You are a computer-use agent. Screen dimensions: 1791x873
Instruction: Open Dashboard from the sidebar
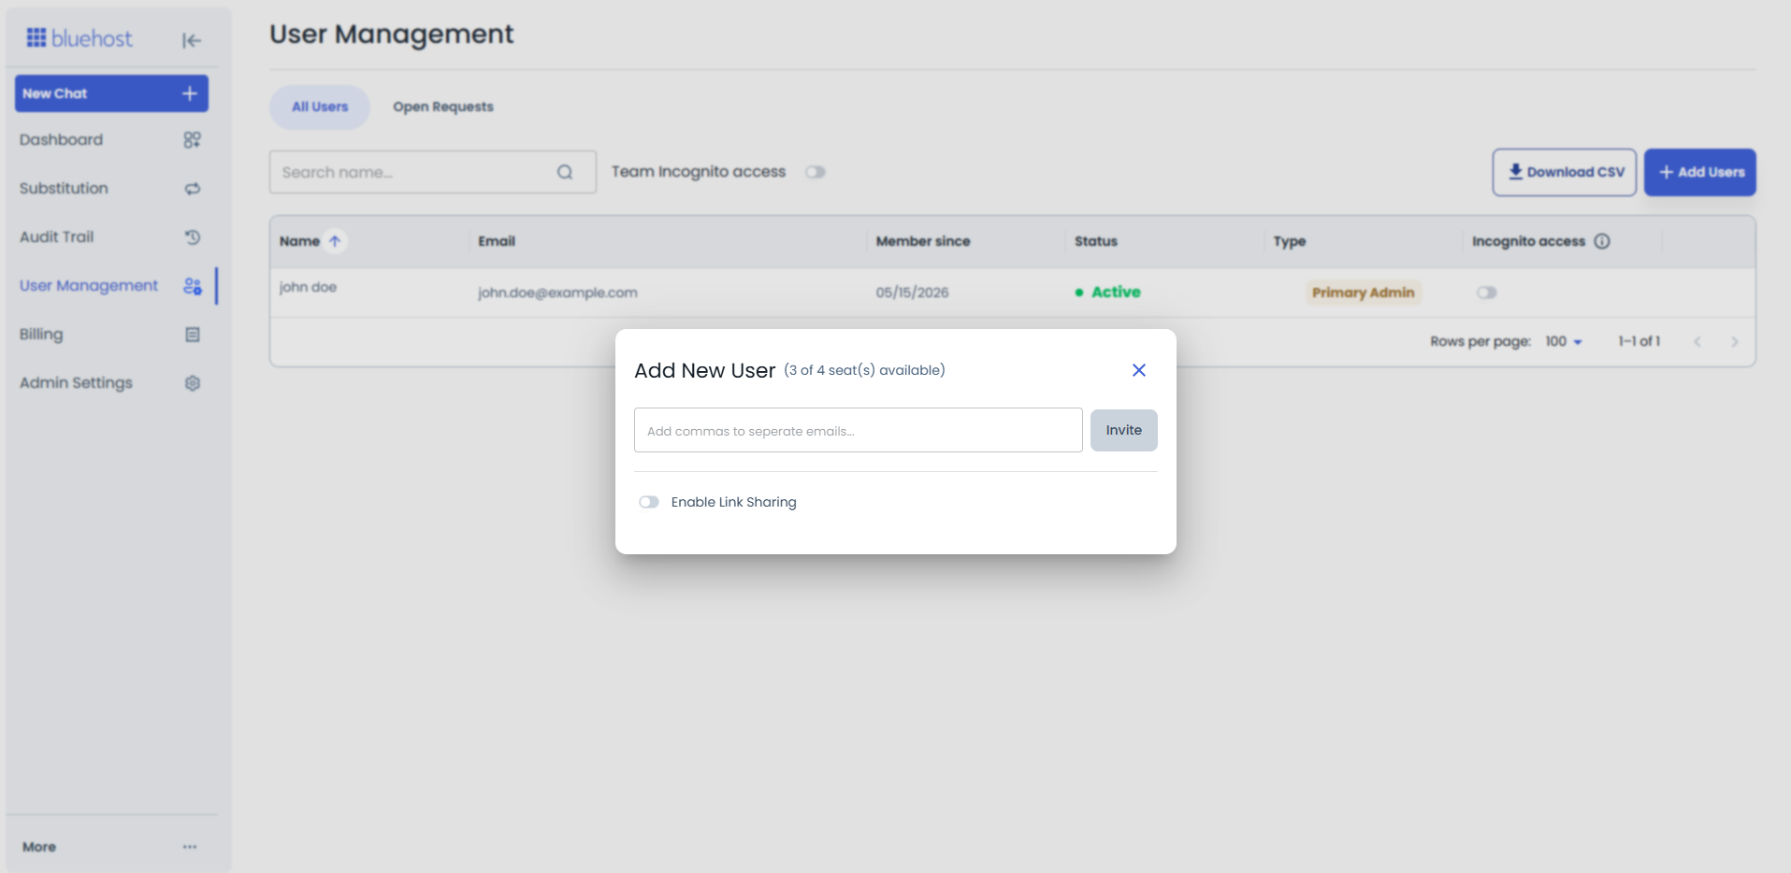[110, 140]
